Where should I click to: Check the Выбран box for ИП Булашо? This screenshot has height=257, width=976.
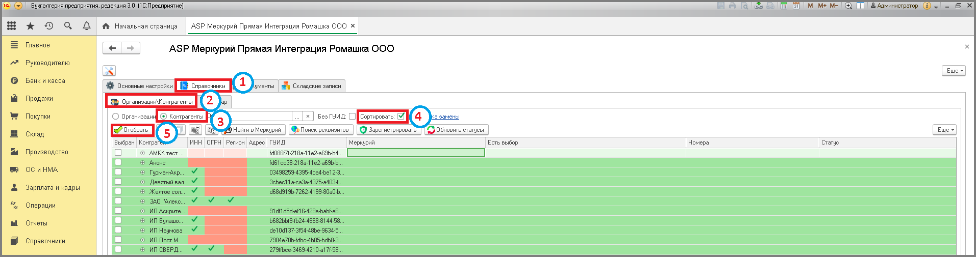pos(118,220)
